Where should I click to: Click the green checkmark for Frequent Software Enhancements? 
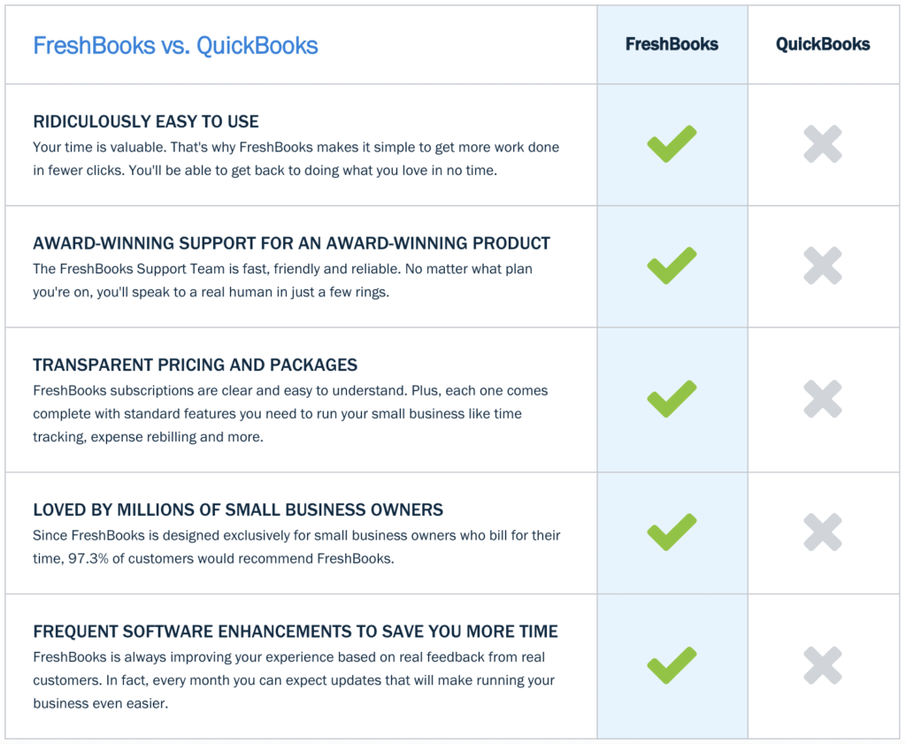click(x=672, y=665)
